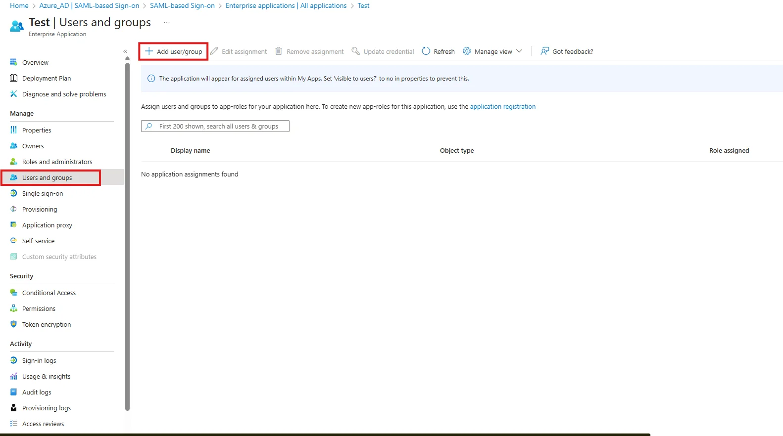Screen dimensions: 783x436
Task: Click the plus icon for Add user/group
Action: click(148, 51)
